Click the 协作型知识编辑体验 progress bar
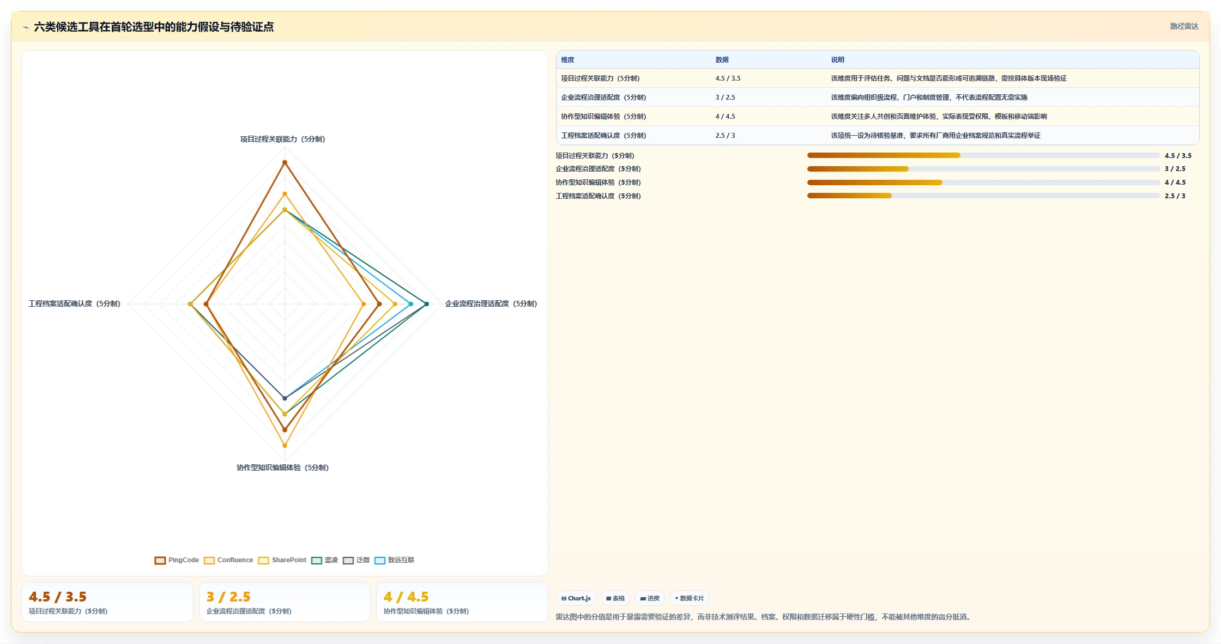Screen dimensions: 1221x644 click(983, 183)
